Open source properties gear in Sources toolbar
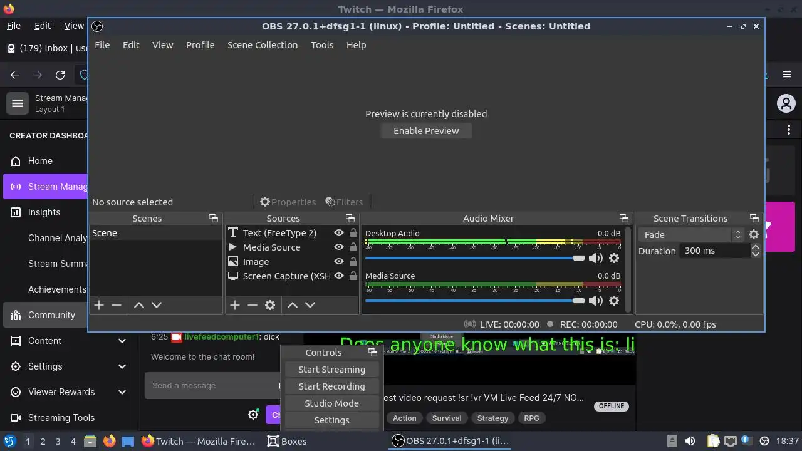802x451 pixels. click(x=270, y=305)
